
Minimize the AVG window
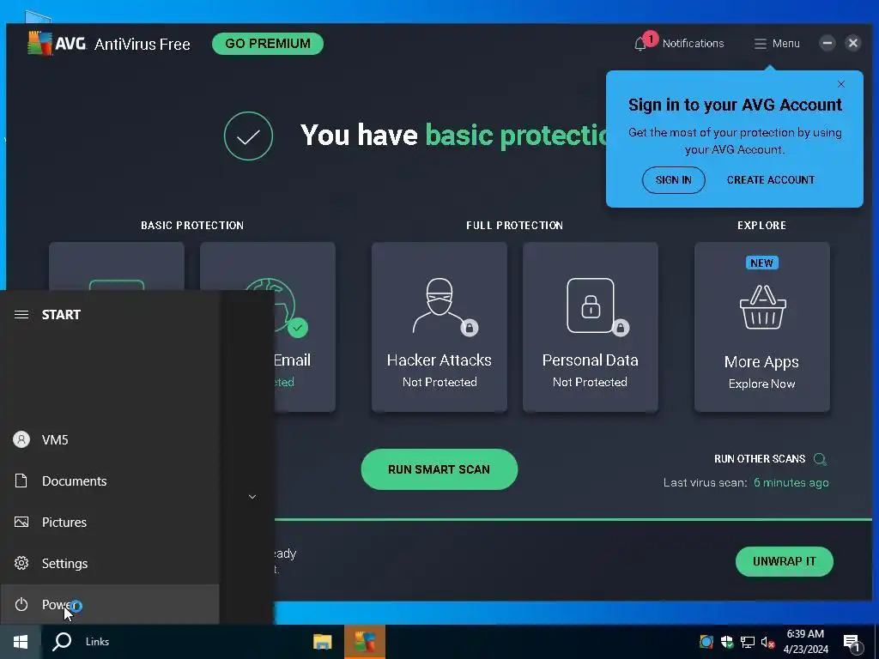[827, 43]
